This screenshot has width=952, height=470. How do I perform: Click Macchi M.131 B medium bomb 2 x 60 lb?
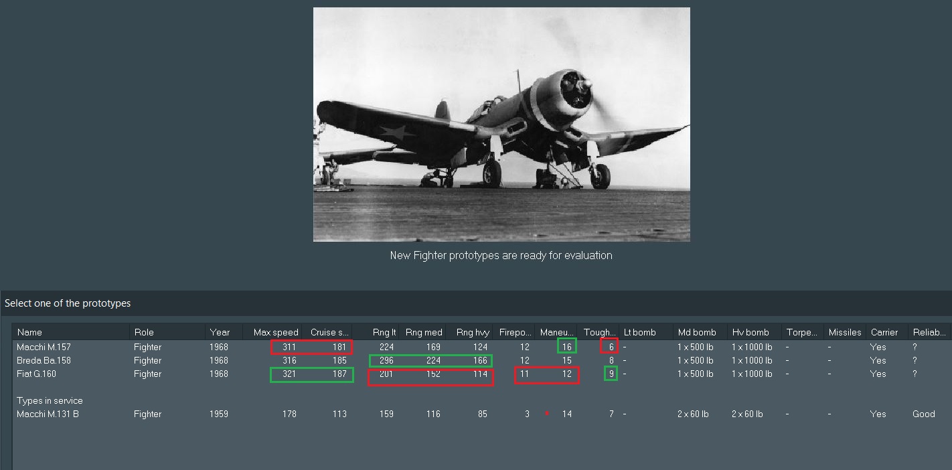point(693,414)
